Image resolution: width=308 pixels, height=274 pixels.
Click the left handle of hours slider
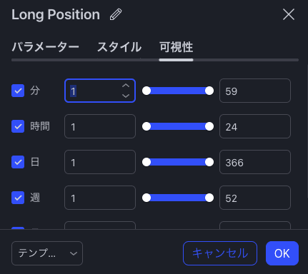[146, 126]
